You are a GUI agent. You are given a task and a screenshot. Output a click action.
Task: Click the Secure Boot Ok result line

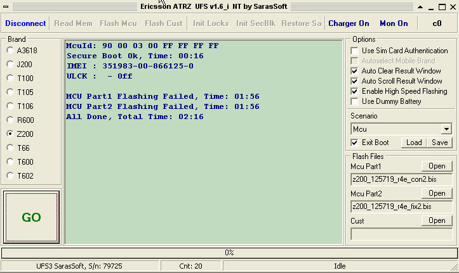click(x=135, y=56)
